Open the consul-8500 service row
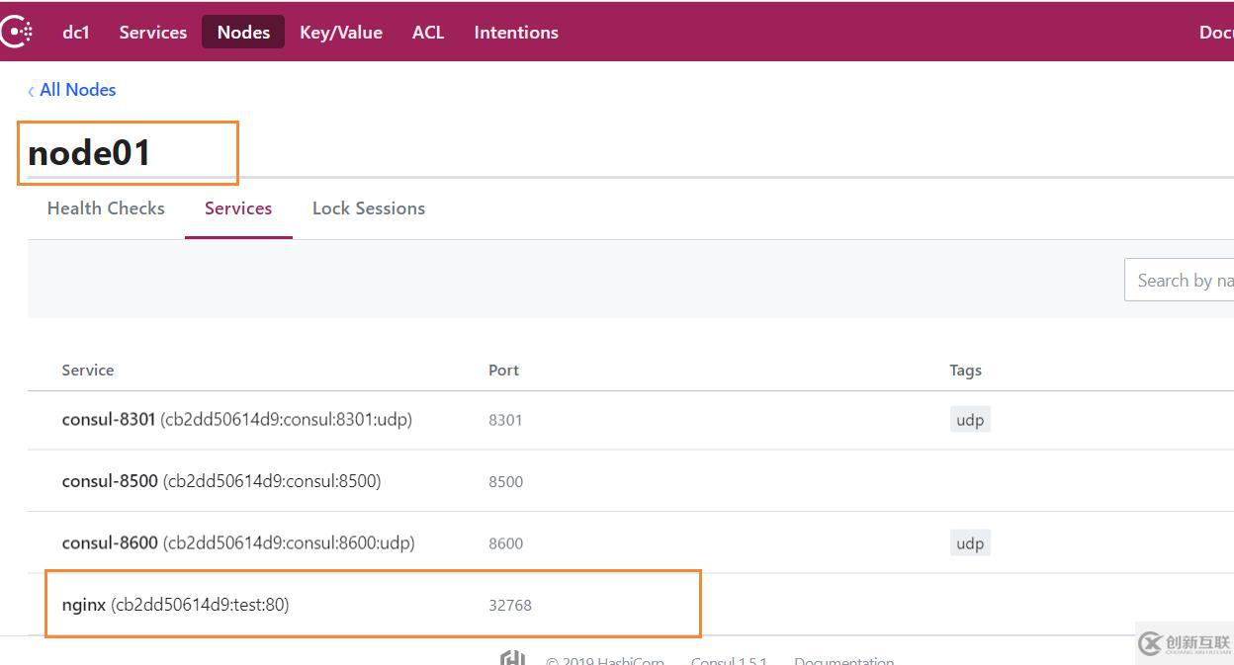Screen dimensions: 1234x665 coord(631,481)
